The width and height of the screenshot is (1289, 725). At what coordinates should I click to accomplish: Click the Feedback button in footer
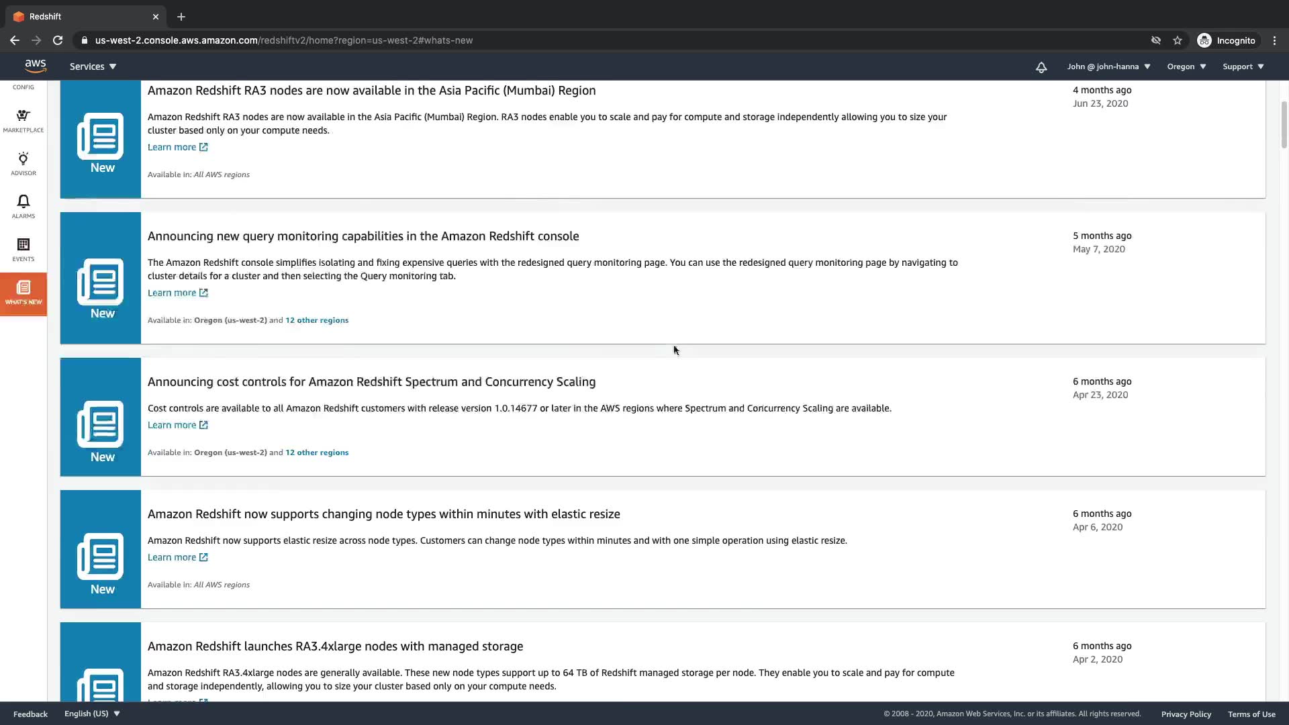[x=30, y=714]
